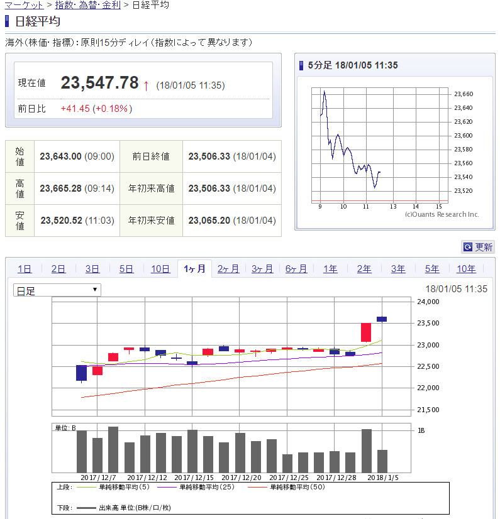Open the 6ヶ月 chart tab
The height and width of the screenshot is (519, 500).
(x=296, y=269)
